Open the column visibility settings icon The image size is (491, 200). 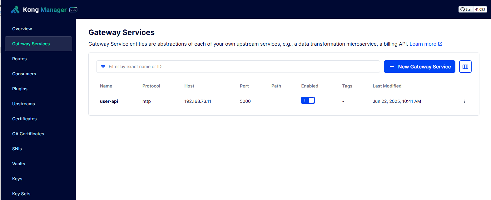pos(465,67)
